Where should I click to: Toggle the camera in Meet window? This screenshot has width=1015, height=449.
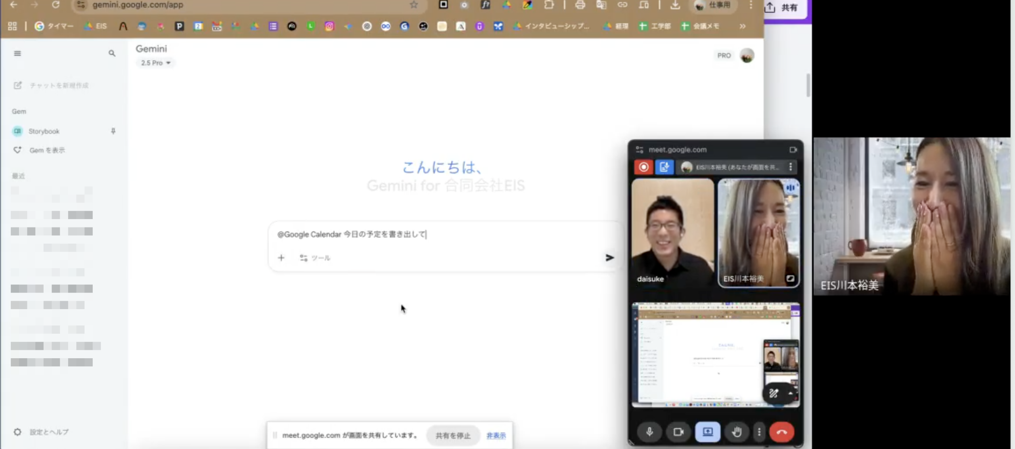678,432
